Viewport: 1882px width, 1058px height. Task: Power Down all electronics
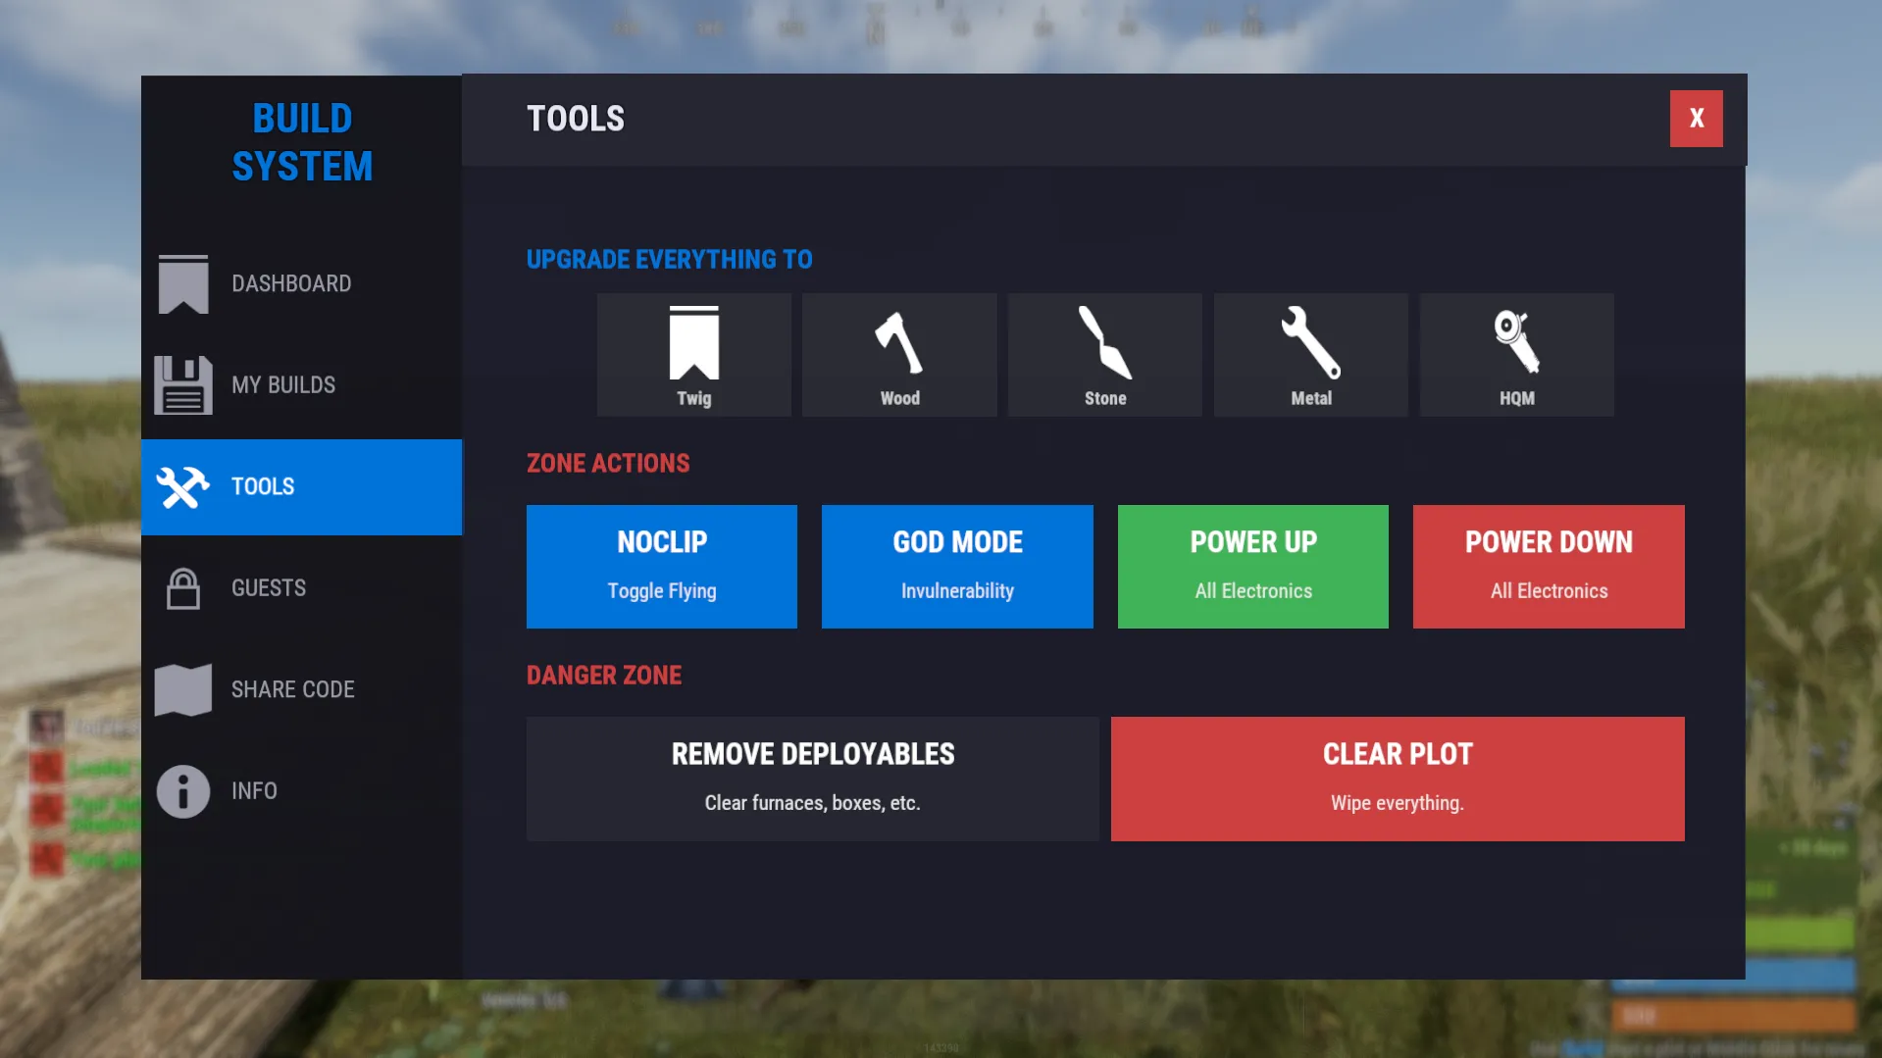(x=1549, y=567)
